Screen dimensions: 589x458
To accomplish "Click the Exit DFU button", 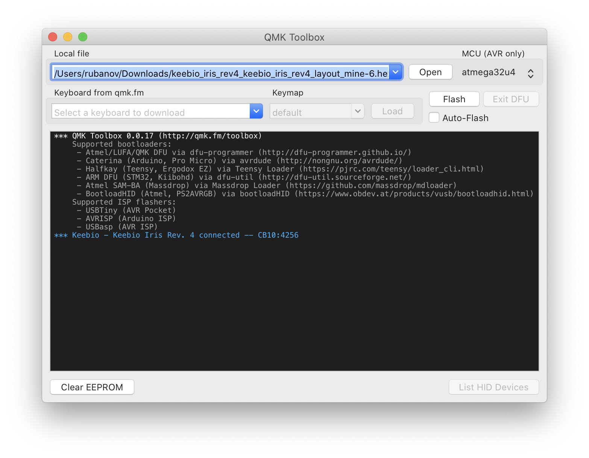I will pyautogui.click(x=511, y=99).
